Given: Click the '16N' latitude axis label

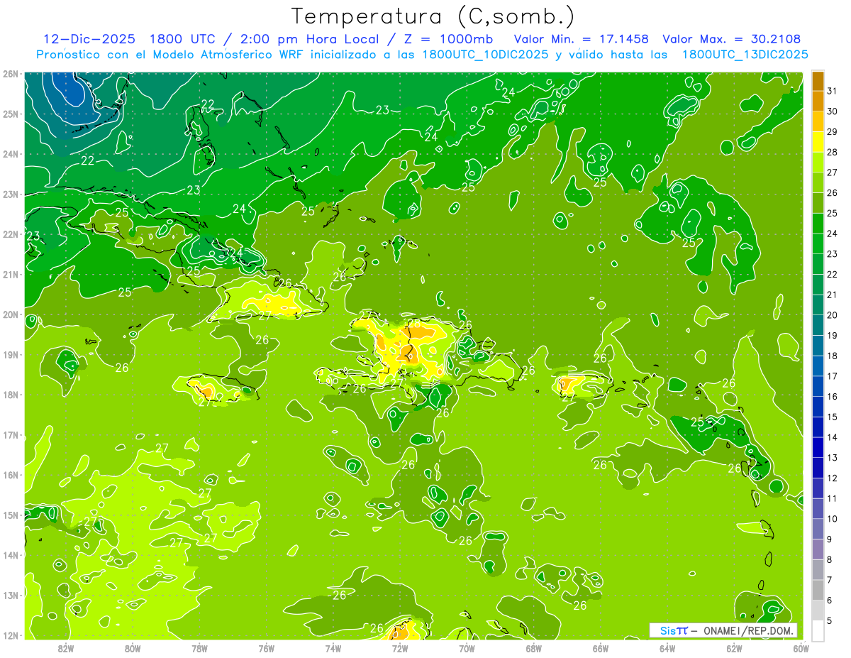Looking at the screenshot, I should click(11, 475).
